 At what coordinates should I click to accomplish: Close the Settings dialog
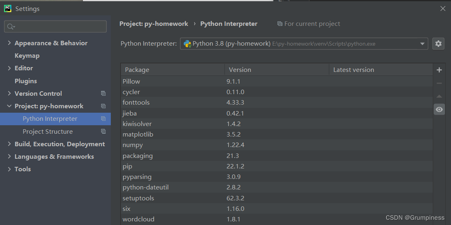click(443, 8)
